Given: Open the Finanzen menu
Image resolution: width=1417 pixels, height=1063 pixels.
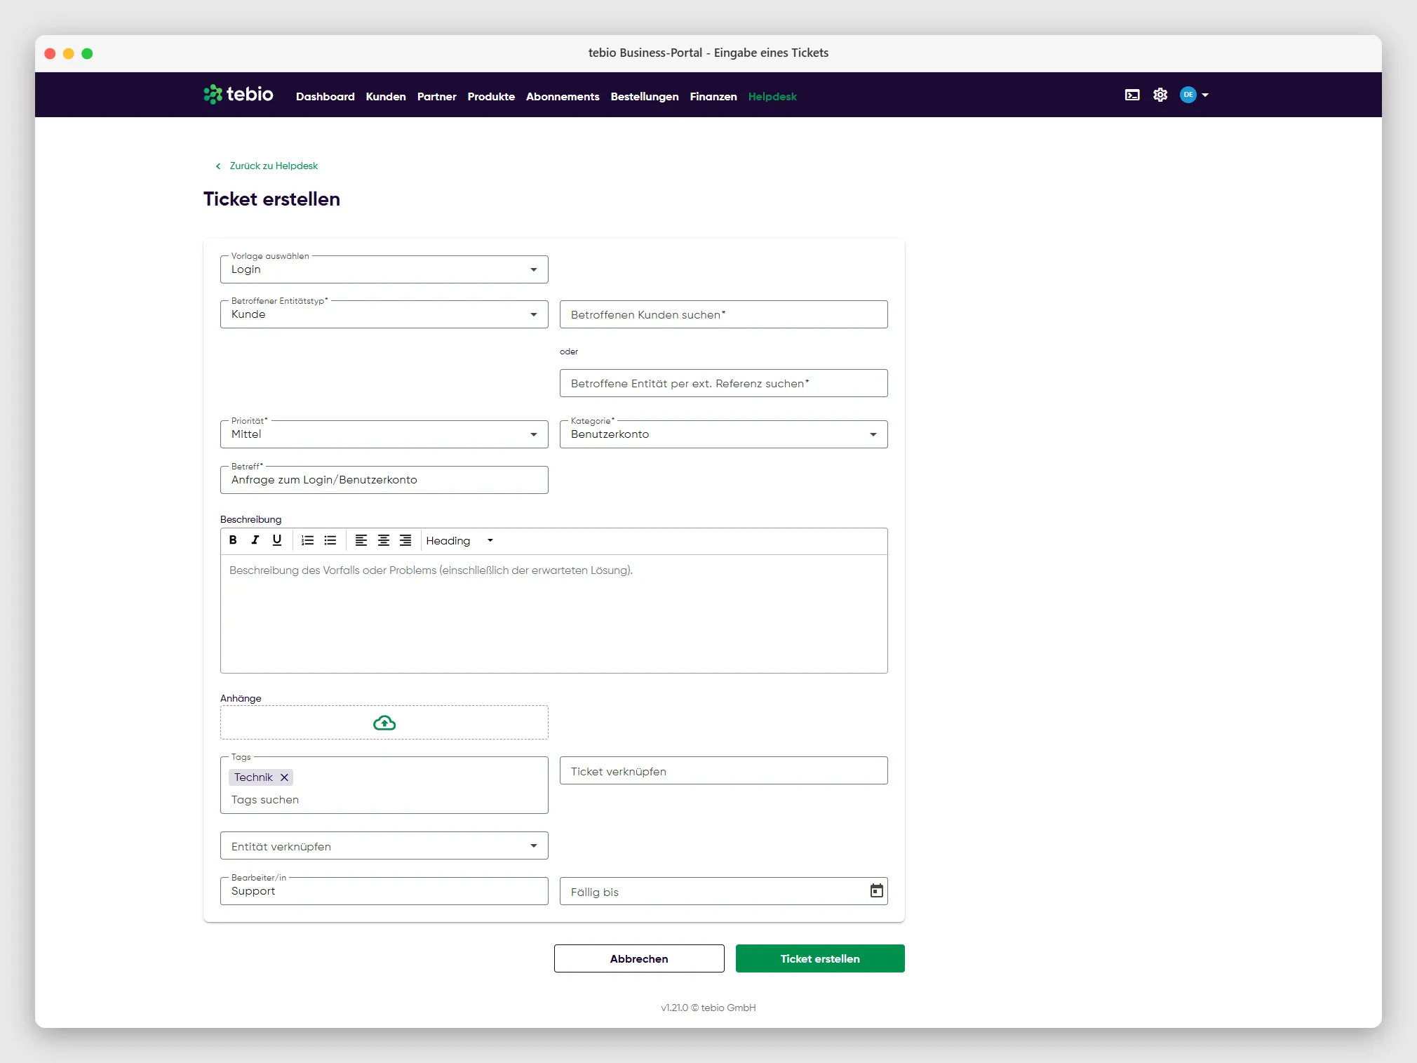Looking at the screenshot, I should pos(713,97).
